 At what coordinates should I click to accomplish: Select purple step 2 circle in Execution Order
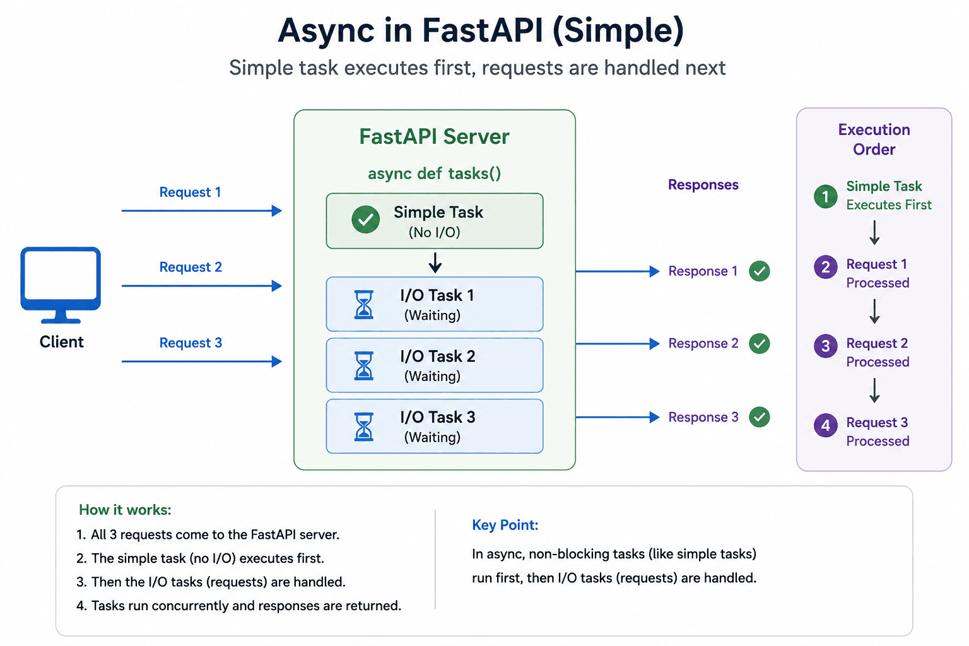(x=826, y=267)
